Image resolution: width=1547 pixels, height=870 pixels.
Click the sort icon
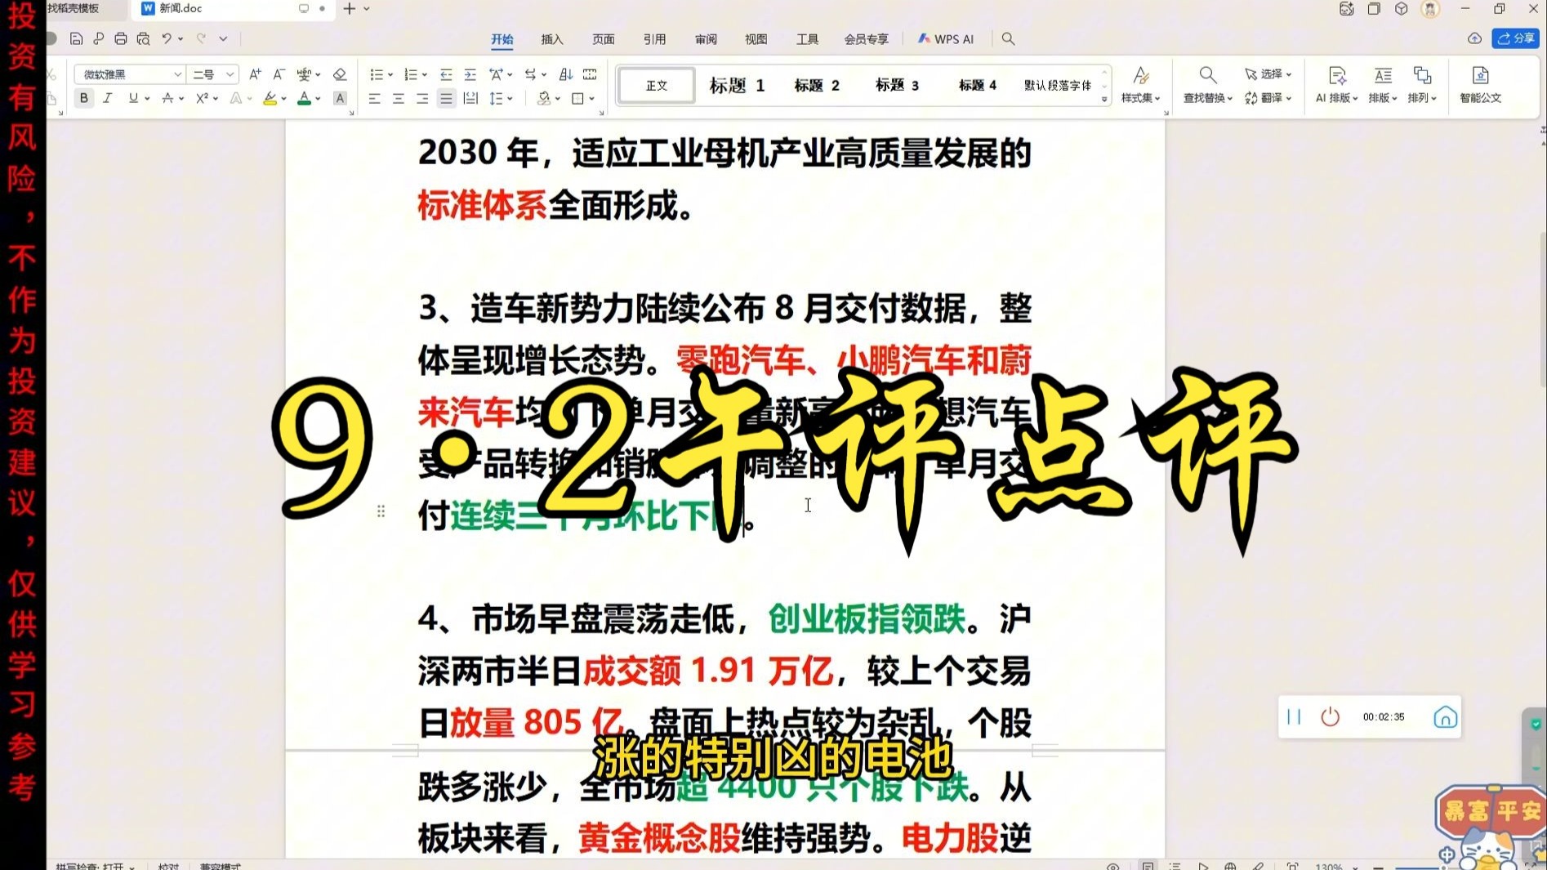(x=565, y=74)
